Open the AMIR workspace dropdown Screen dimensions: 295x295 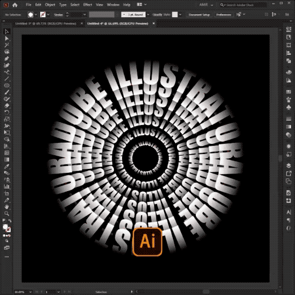[x=206, y=5]
